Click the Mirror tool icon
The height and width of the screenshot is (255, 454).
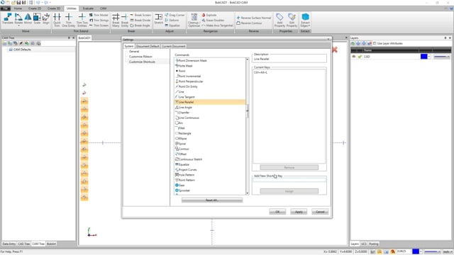pyautogui.click(x=28, y=18)
